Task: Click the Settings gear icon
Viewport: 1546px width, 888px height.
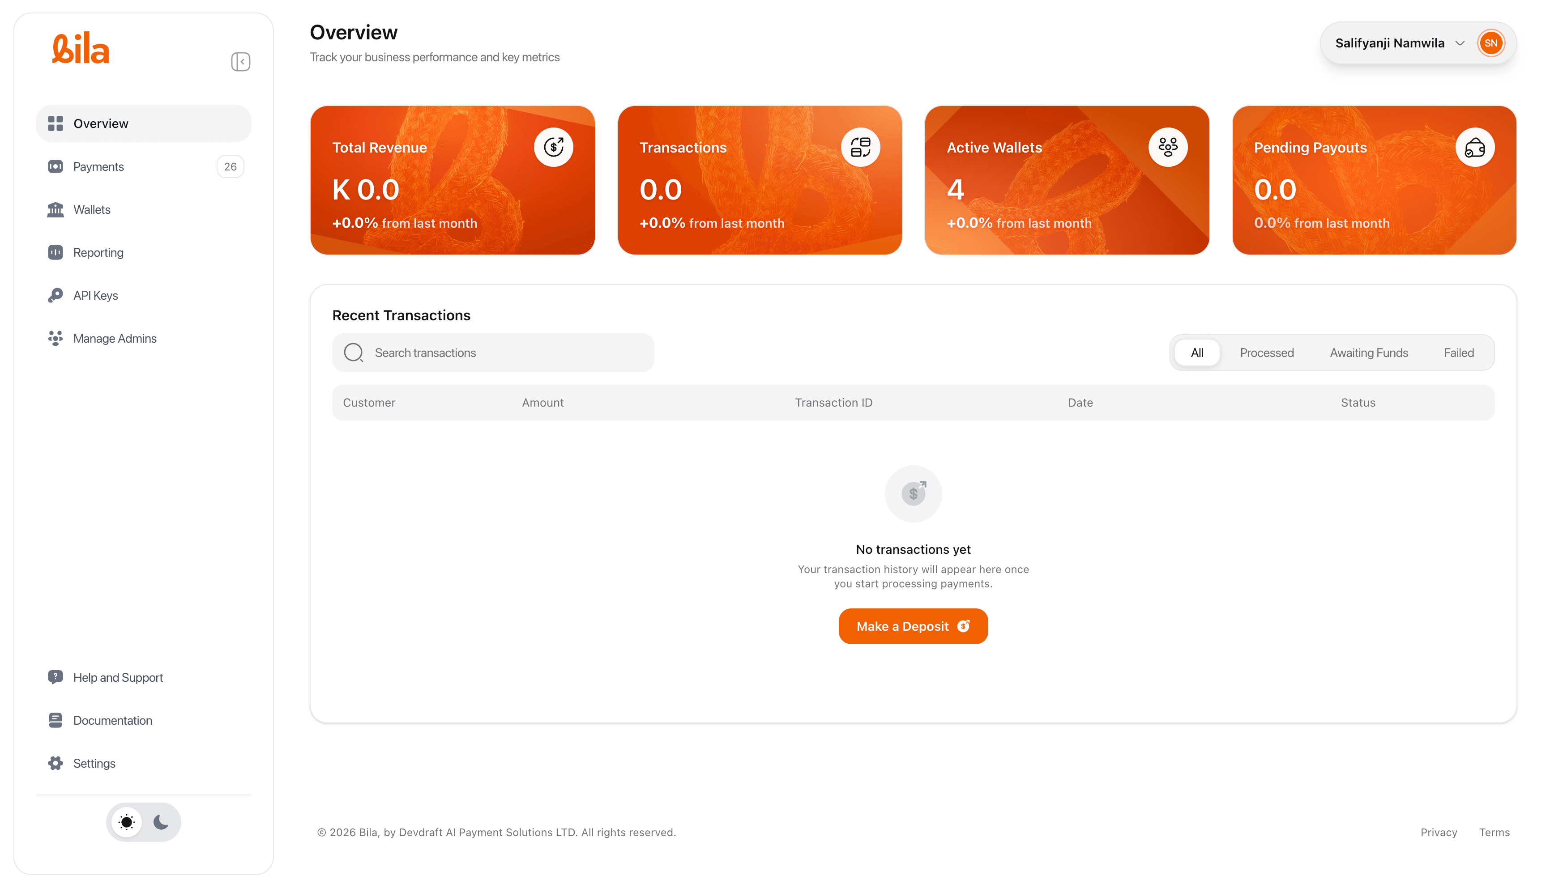Action: 56,763
